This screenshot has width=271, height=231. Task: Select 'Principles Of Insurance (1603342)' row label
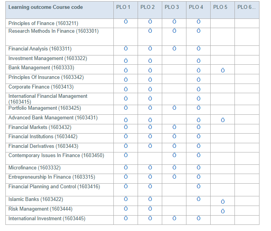click(46, 77)
